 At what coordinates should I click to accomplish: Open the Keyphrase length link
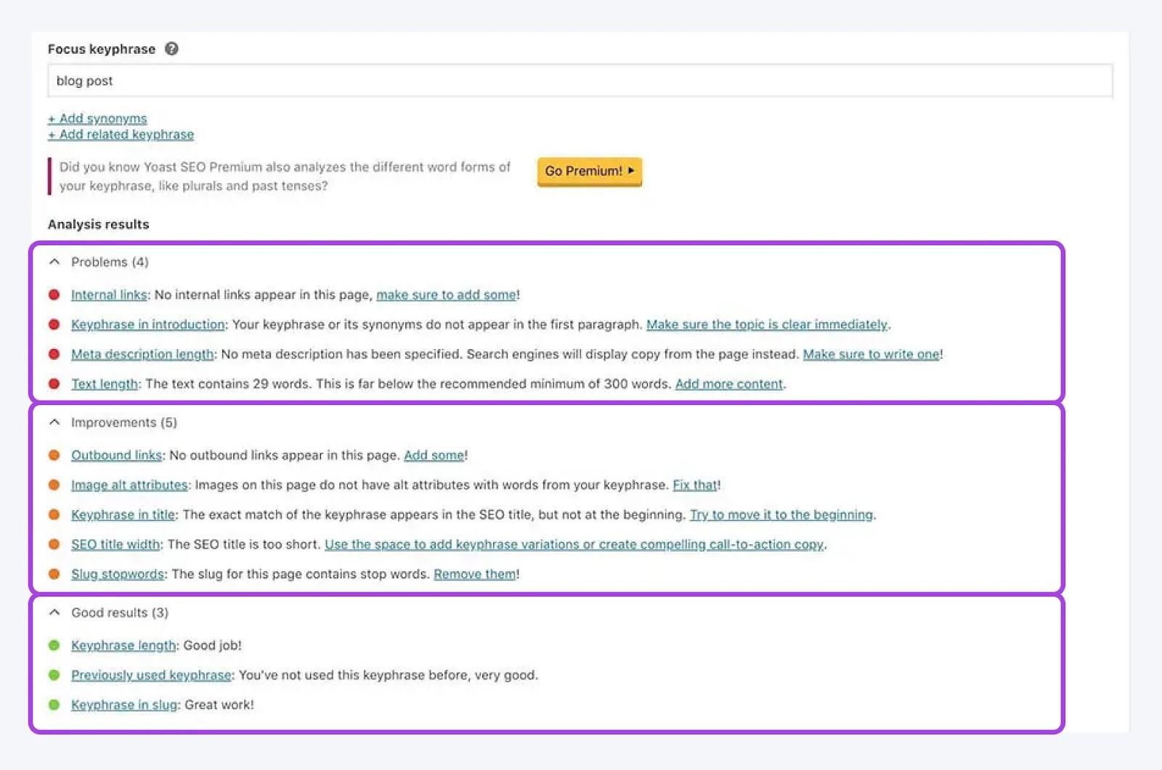coord(123,645)
